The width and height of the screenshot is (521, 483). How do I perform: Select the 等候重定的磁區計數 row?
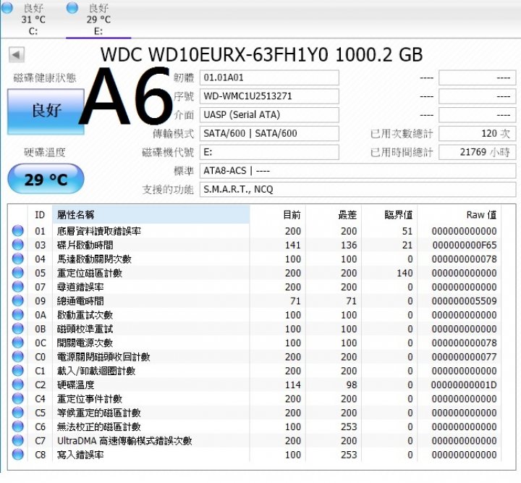pyautogui.click(x=255, y=412)
